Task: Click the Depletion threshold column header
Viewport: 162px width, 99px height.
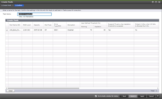Action: click(x=100, y=27)
